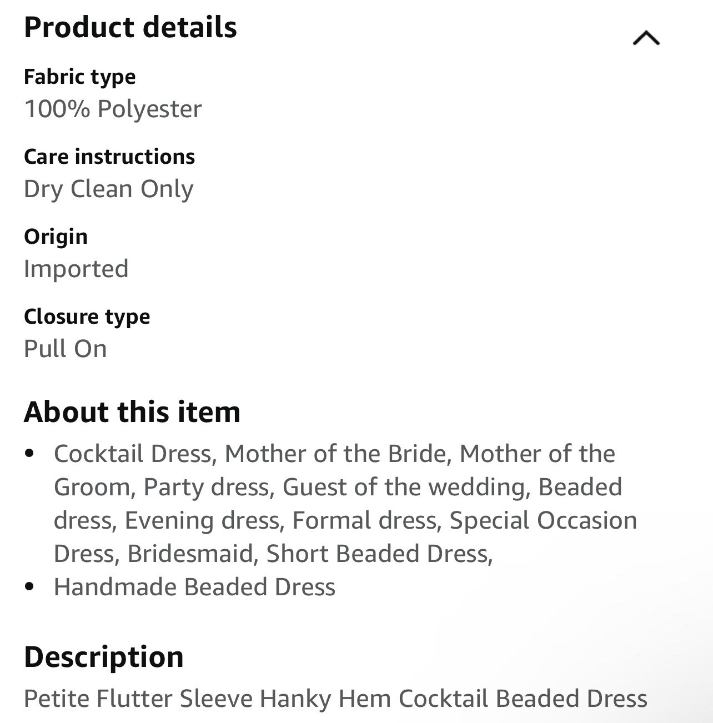Tap the About this item heading

tap(132, 412)
